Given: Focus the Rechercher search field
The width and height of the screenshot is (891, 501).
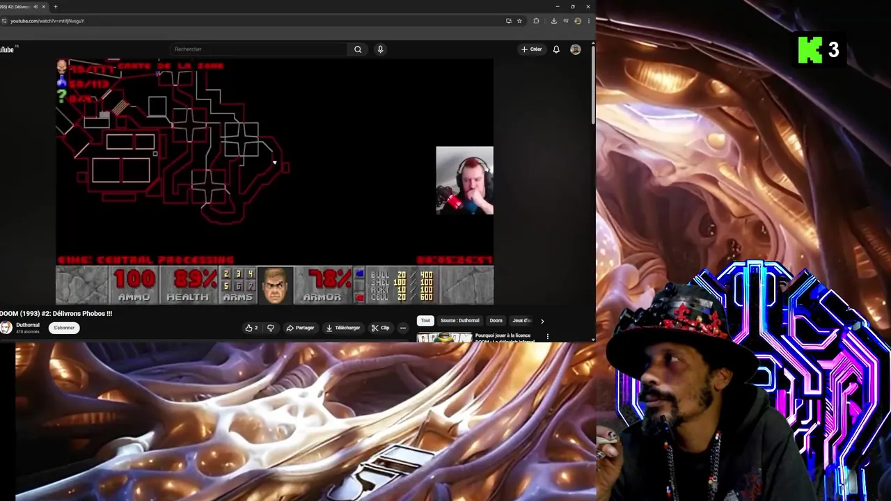Looking at the screenshot, I should tap(259, 49).
